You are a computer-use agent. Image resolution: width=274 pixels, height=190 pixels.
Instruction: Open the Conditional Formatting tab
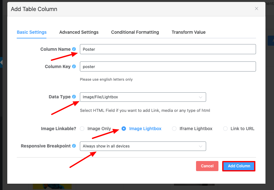tap(135, 32)
